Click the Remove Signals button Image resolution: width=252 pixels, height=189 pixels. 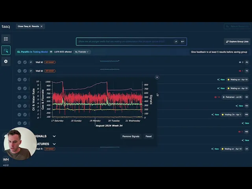click(x=131, y=137)
